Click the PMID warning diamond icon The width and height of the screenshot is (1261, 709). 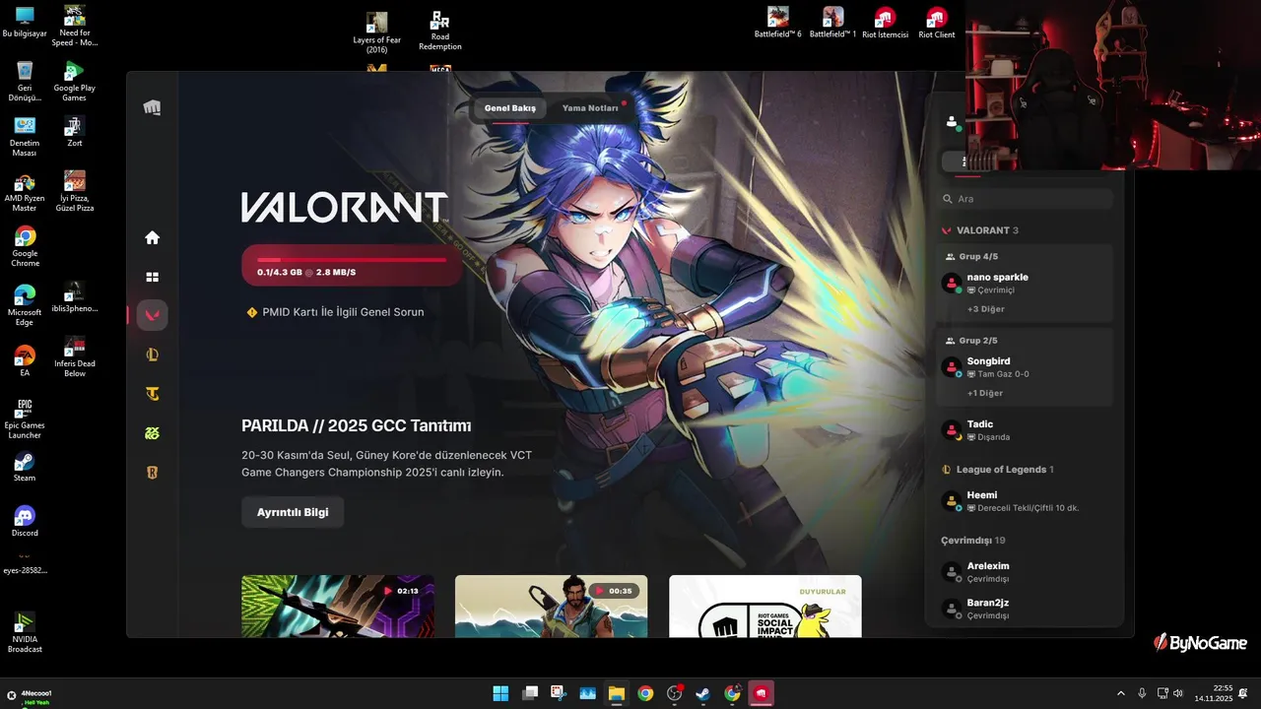tap(252, 312)
